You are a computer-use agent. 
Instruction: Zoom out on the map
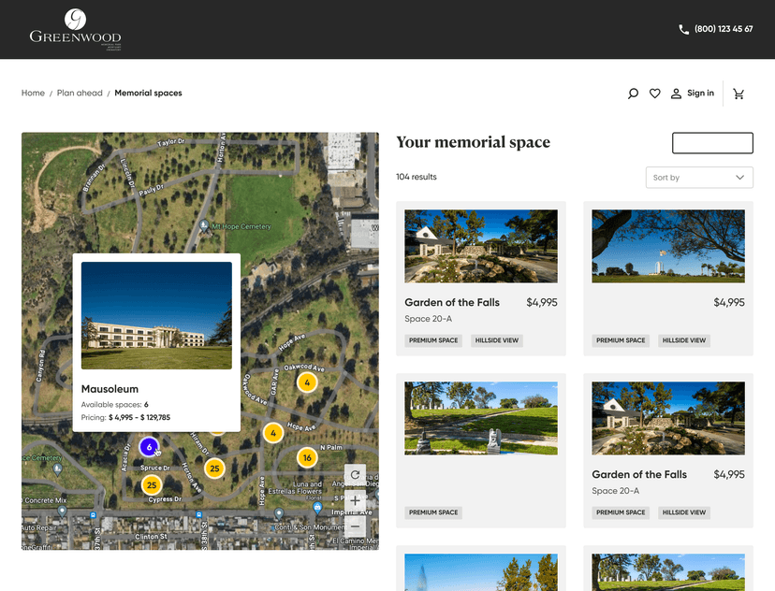[x=355, y=526]
